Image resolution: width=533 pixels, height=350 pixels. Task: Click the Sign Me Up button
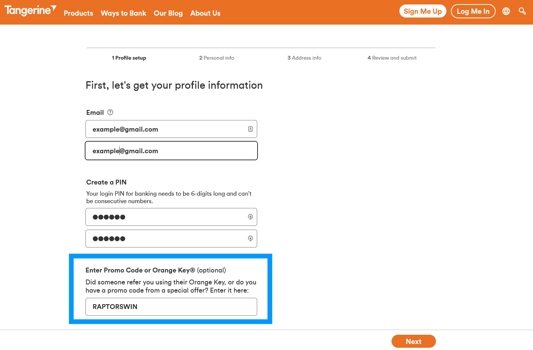pos(423,11)
